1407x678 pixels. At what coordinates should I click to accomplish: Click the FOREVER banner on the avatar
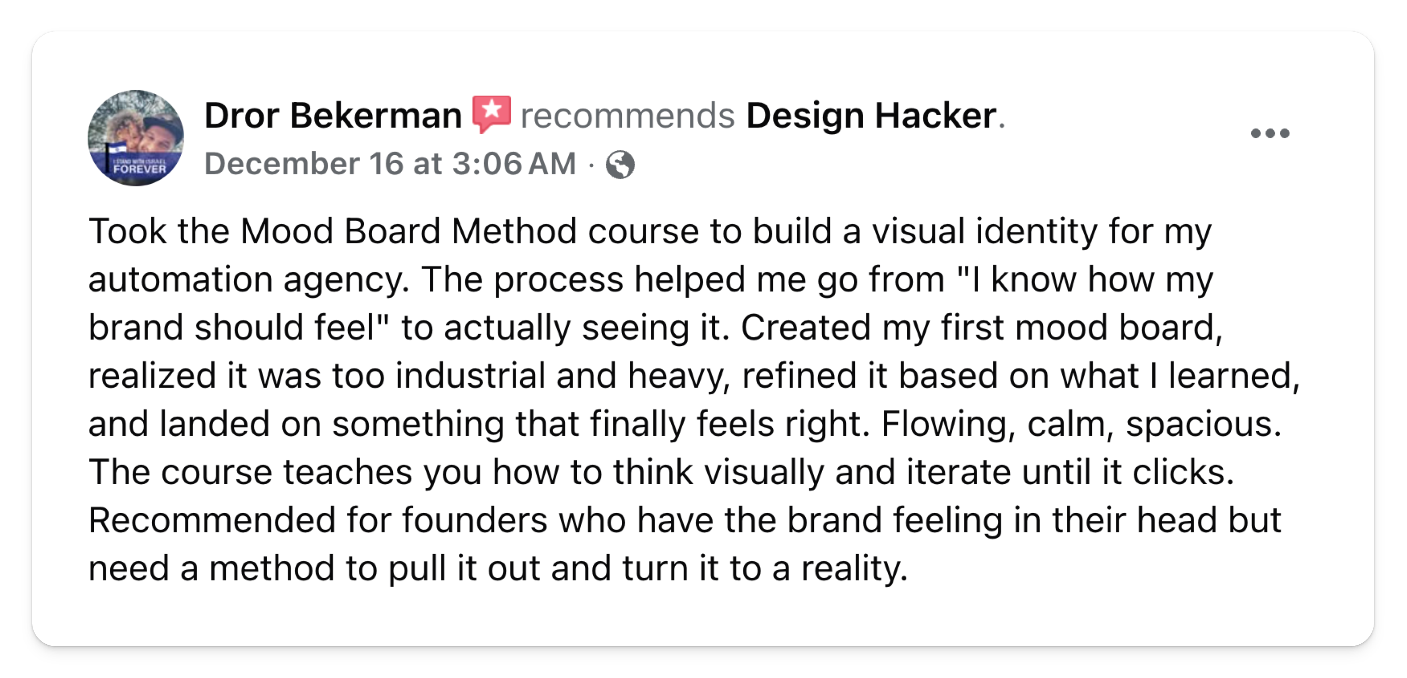coord(139,168)
